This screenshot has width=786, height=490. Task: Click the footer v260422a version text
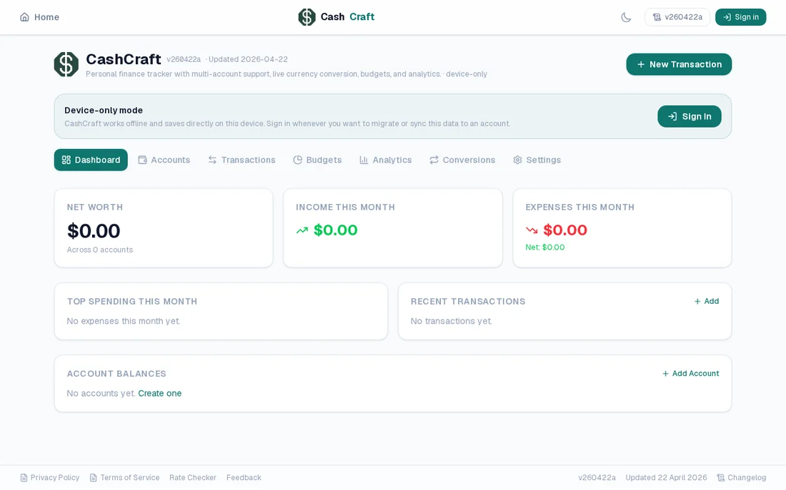coord(597,477)
